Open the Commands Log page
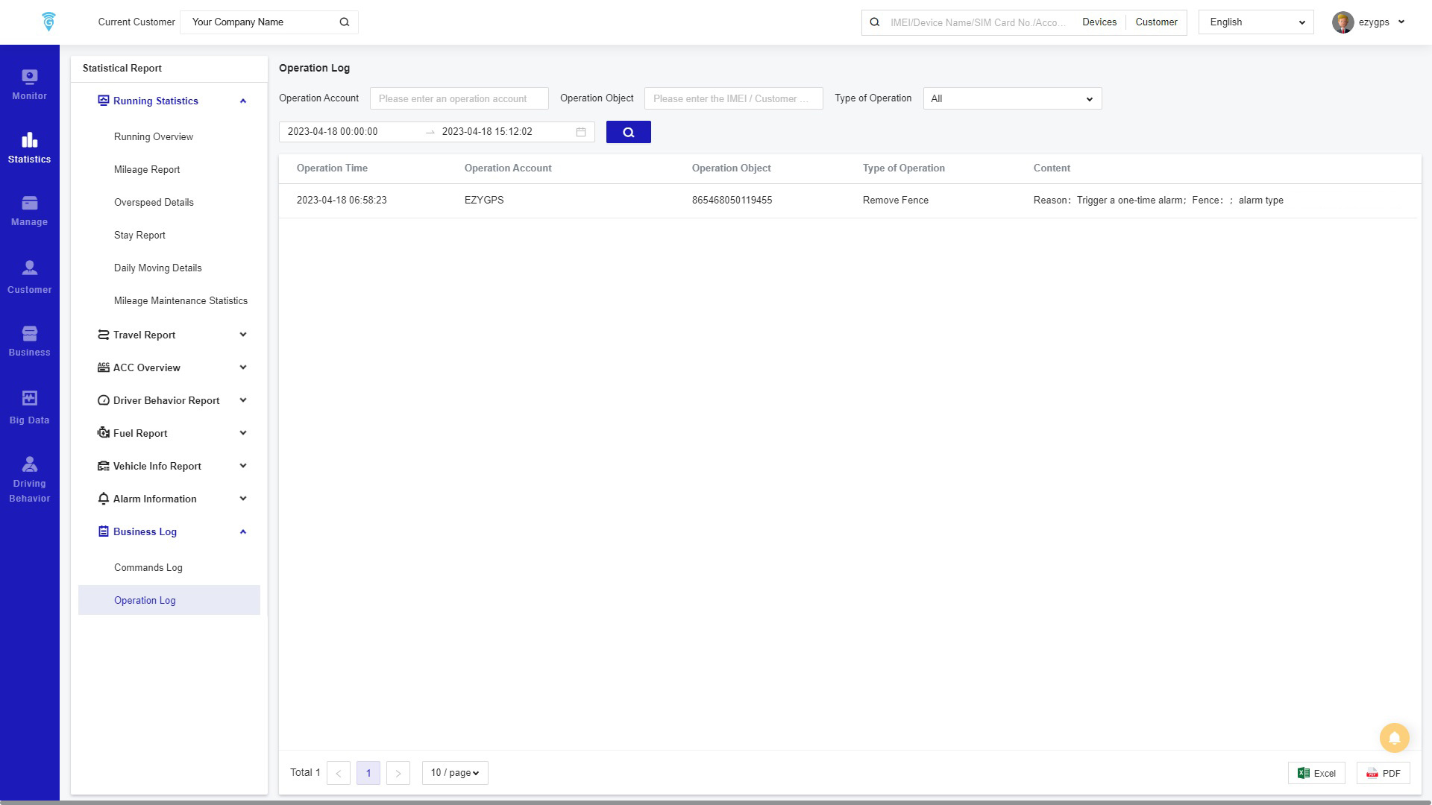Viewport: 1432px width, 805px height. [x=148, y=567]
